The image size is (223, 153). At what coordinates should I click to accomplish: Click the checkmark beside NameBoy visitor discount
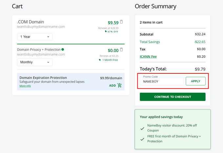point(142,128)
